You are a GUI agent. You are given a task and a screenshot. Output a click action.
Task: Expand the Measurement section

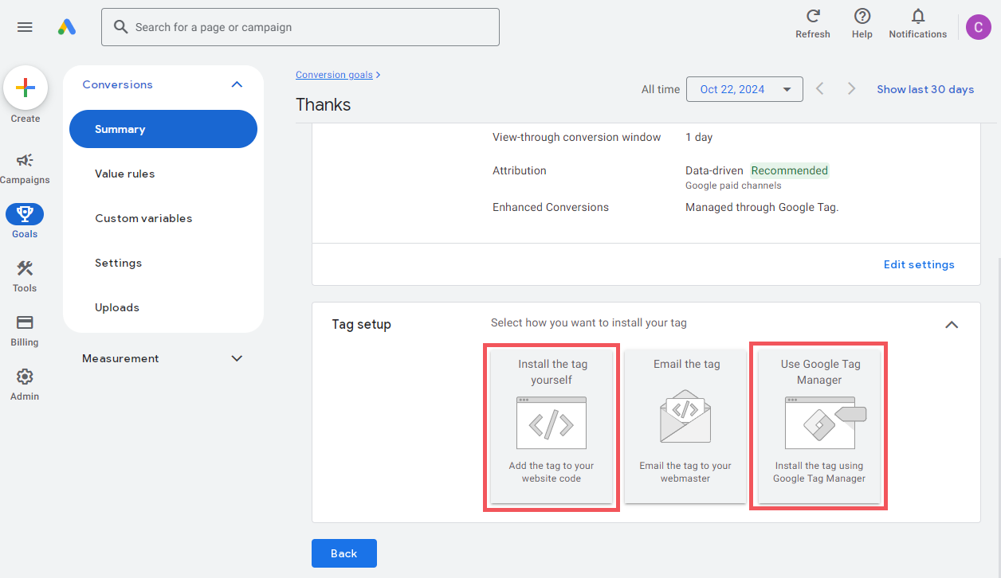click(x=237, y=358)
